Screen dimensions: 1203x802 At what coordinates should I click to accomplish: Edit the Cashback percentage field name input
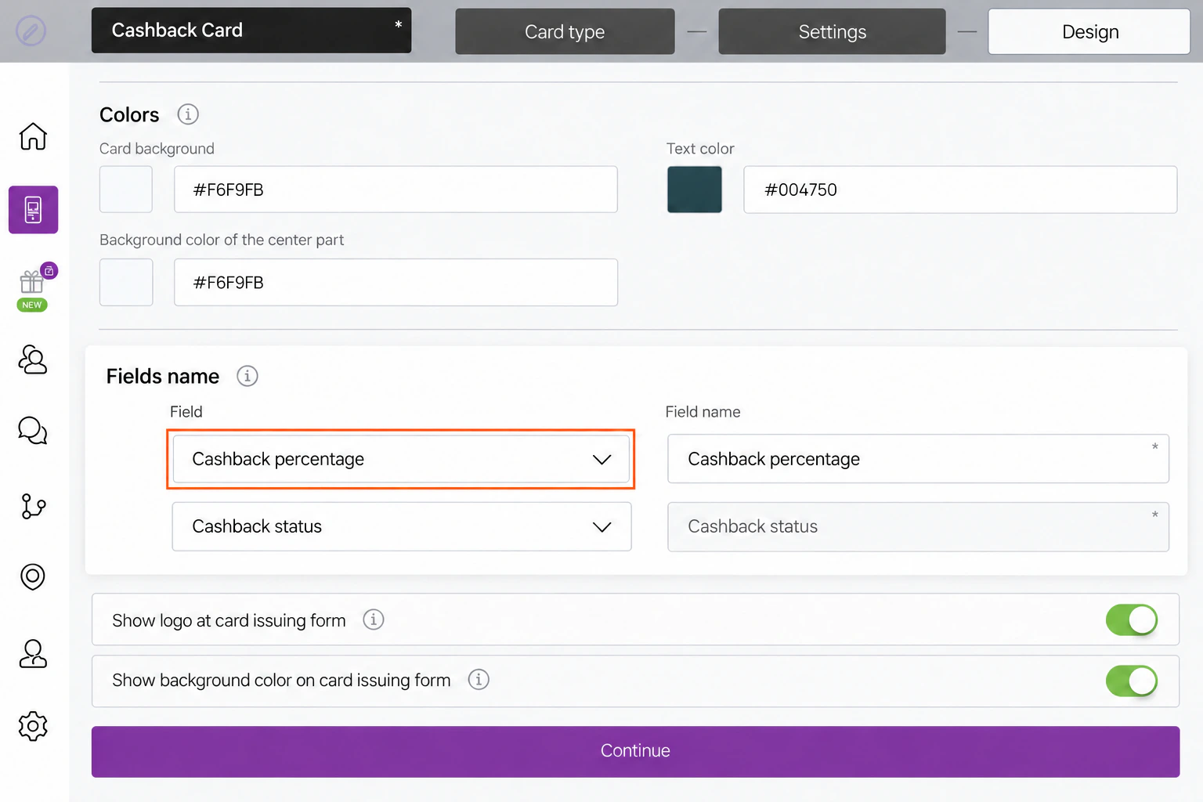coord(918,459)
